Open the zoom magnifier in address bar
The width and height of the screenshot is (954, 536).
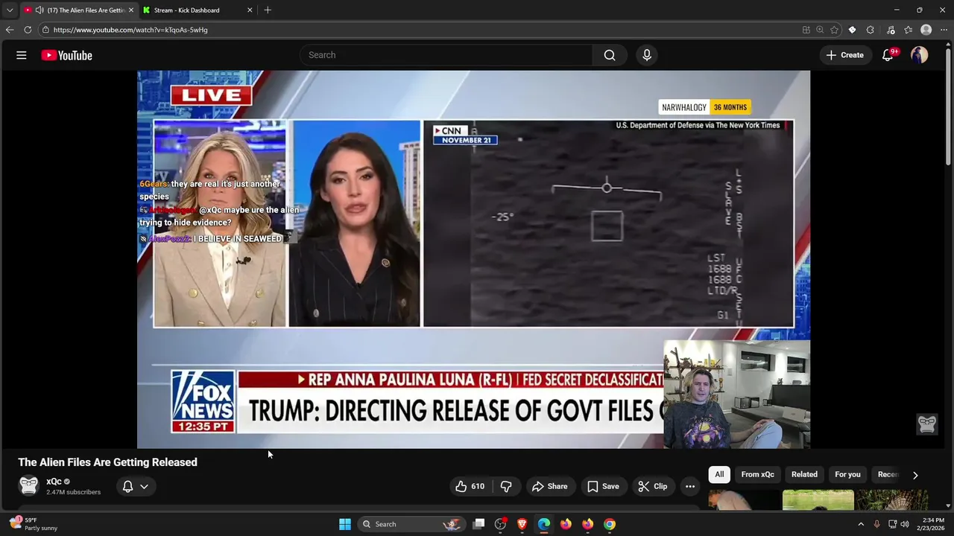point(820,30)
